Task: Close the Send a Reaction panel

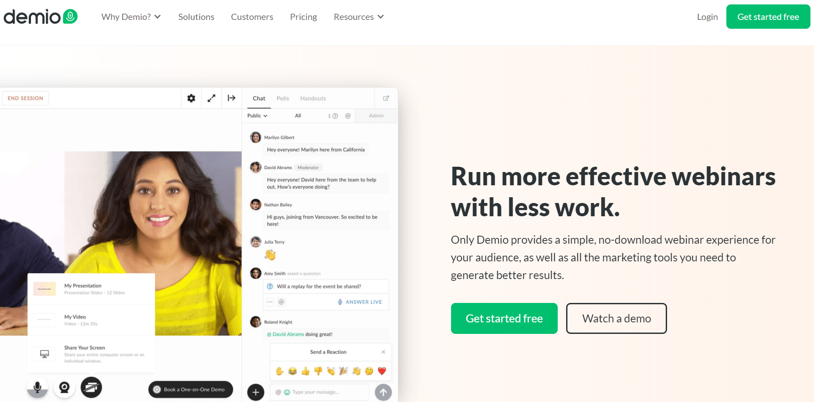Action: (x=383, y=352)
